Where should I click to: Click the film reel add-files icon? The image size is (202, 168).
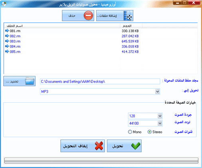pos(128,16)
